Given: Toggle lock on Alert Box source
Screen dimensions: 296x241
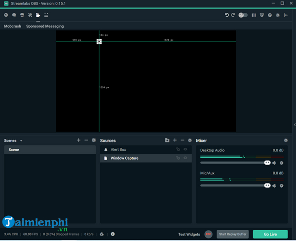Looking at the screenshot, I should pyautogui.click(x=178, y=149).
